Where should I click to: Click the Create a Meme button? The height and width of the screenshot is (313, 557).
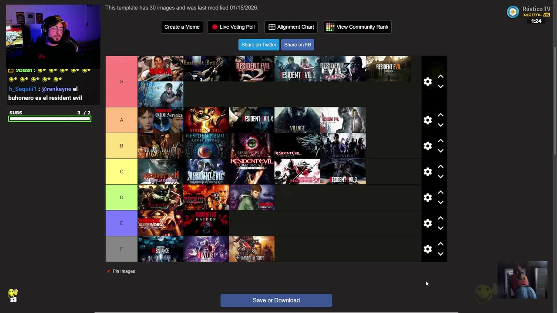182,27
